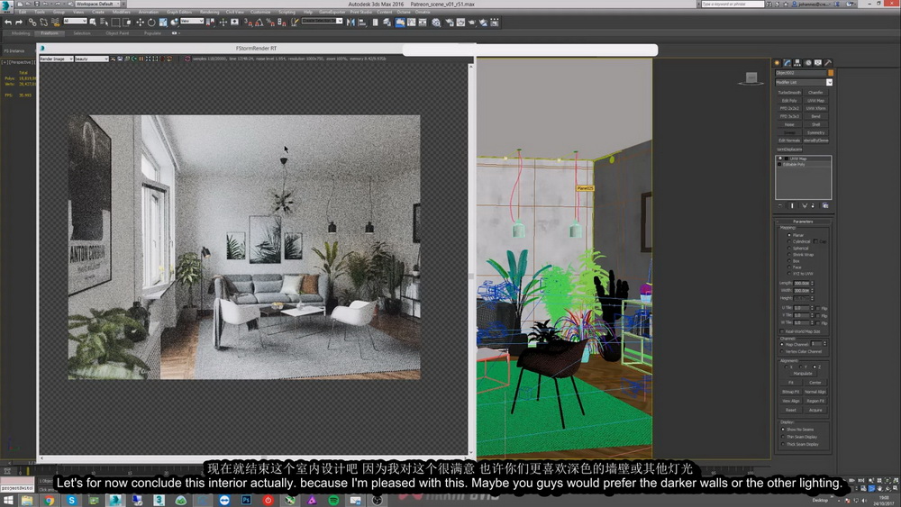The width and height of the screenshot is (901, 507).
Task: Check the U Tile Flip checkbox
Action: point(818,308)
